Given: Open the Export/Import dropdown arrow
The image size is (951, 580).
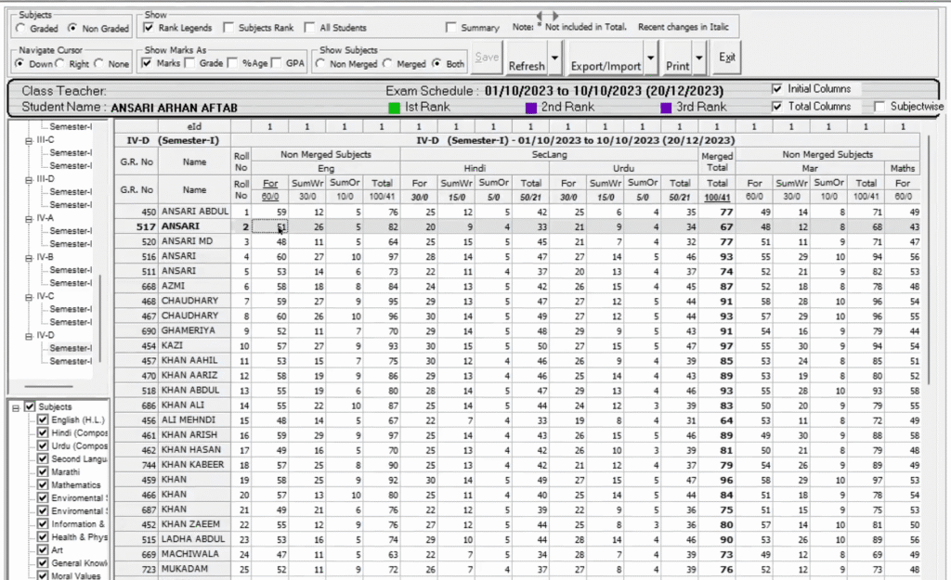Looking at the screenshot, I should 650,58.
